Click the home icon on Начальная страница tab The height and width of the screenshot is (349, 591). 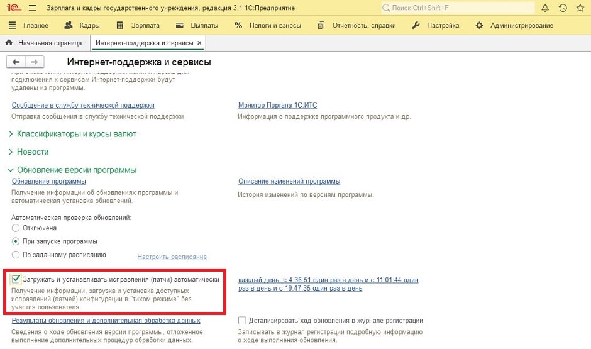(x=9, y=43)
